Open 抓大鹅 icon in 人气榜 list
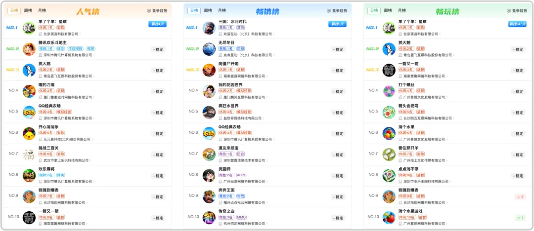 tap(29, 70)
